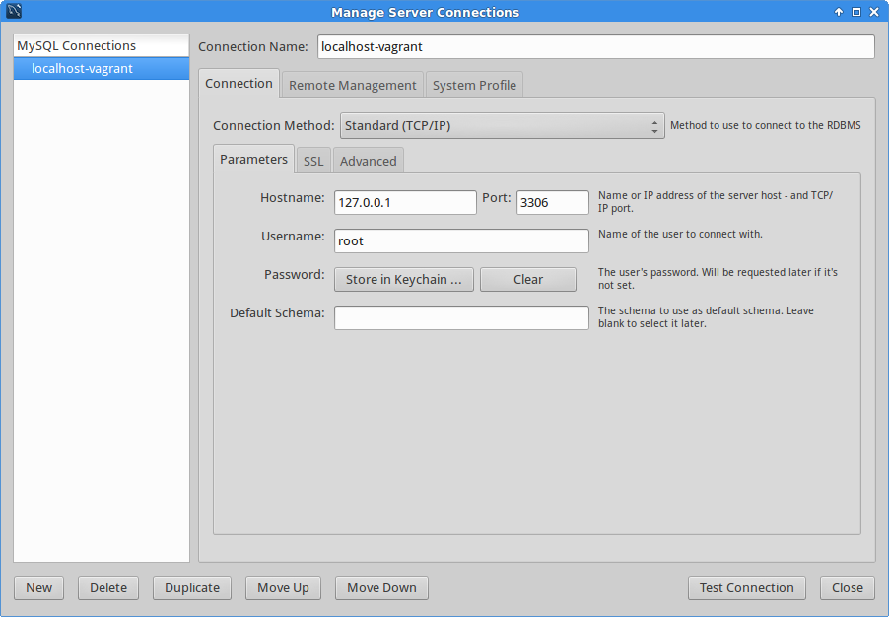
Task: Click the Hostname input field
Action: [x=405, y=202]
